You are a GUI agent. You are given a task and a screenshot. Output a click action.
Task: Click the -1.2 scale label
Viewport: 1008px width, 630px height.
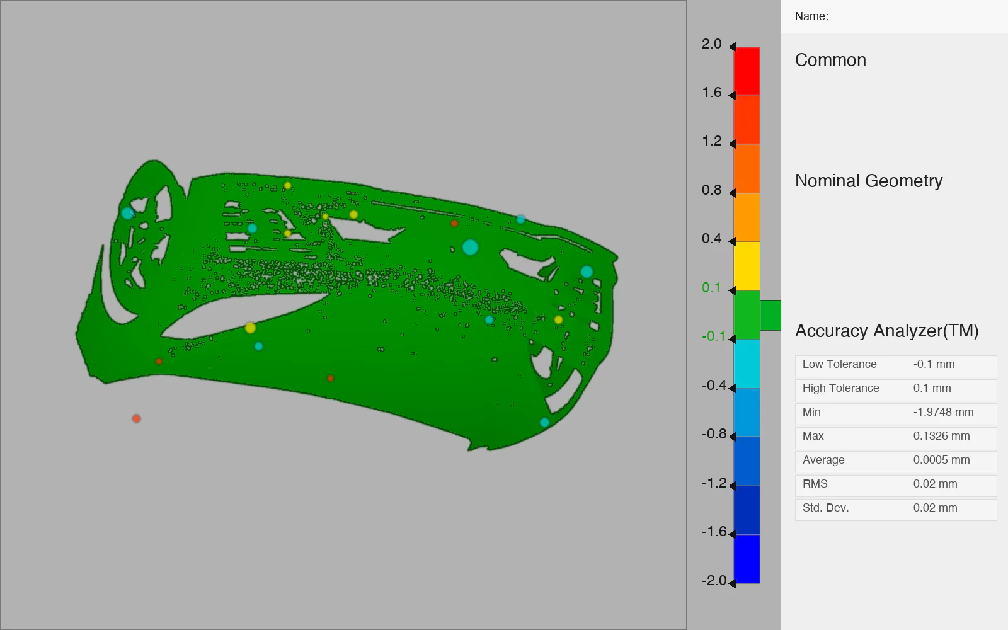pyautogui.click(x=714, y=483)
